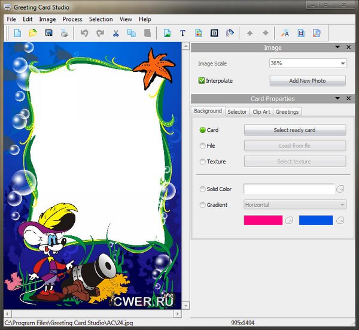Print the card via the printer icon
The image size is (359, 330).
pos(63,33)
